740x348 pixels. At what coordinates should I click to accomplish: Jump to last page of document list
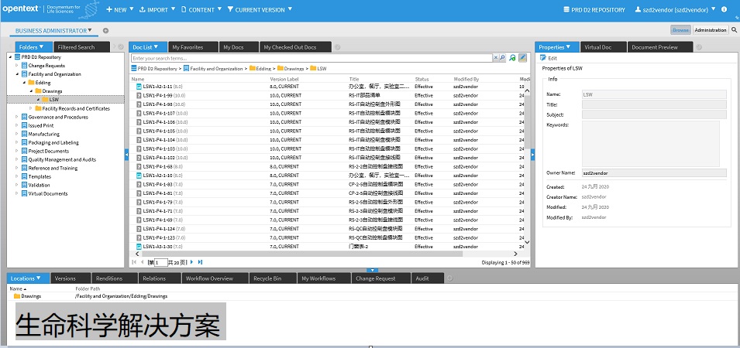coord(201,262)
